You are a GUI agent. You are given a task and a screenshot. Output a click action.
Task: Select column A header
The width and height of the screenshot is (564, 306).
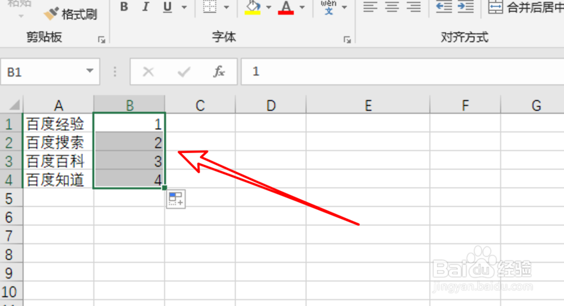[58, 105]
